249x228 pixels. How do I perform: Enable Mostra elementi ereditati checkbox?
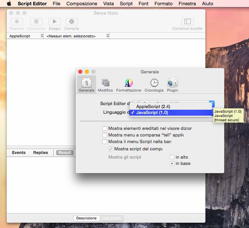pyautogui.click(x=105, y=129)
